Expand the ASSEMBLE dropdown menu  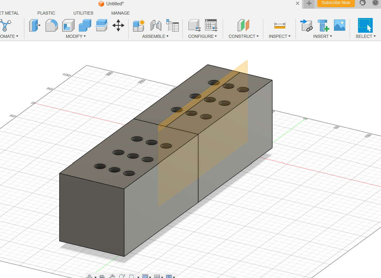click(x=155, y=36)
